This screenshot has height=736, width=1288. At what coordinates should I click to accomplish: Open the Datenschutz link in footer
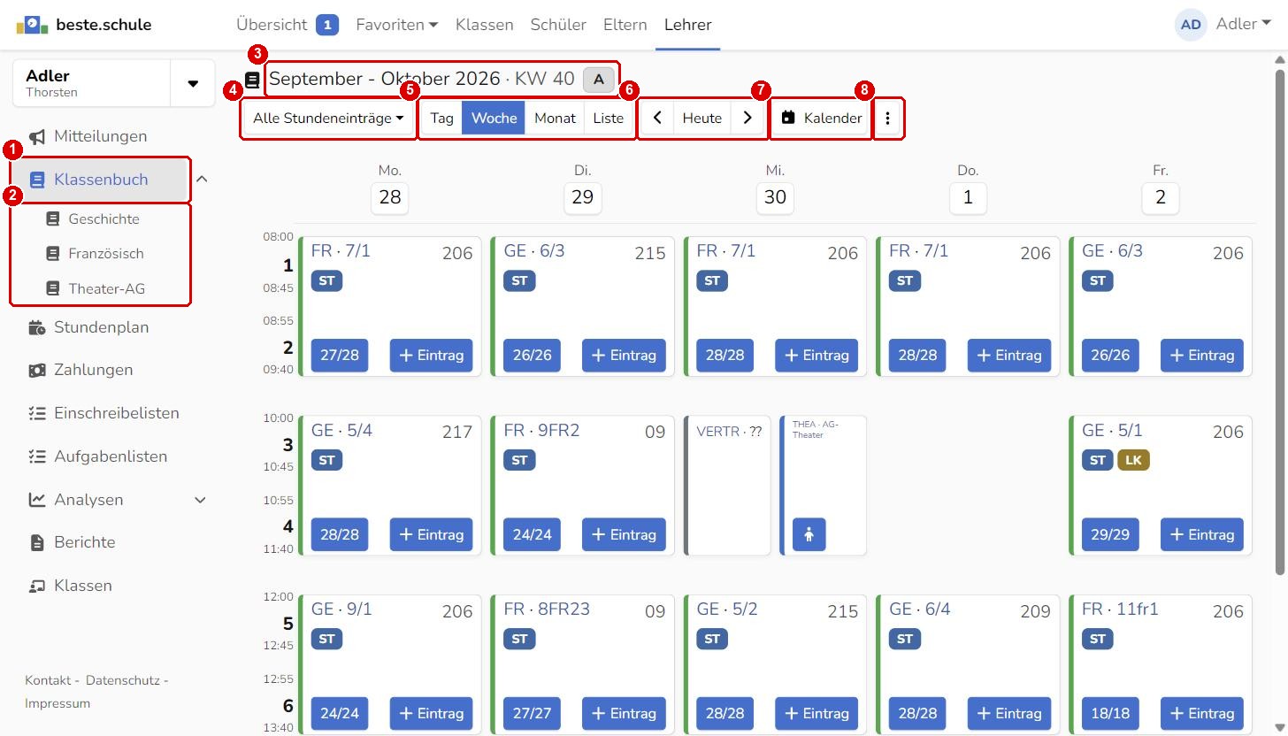[x=123, y=680]
